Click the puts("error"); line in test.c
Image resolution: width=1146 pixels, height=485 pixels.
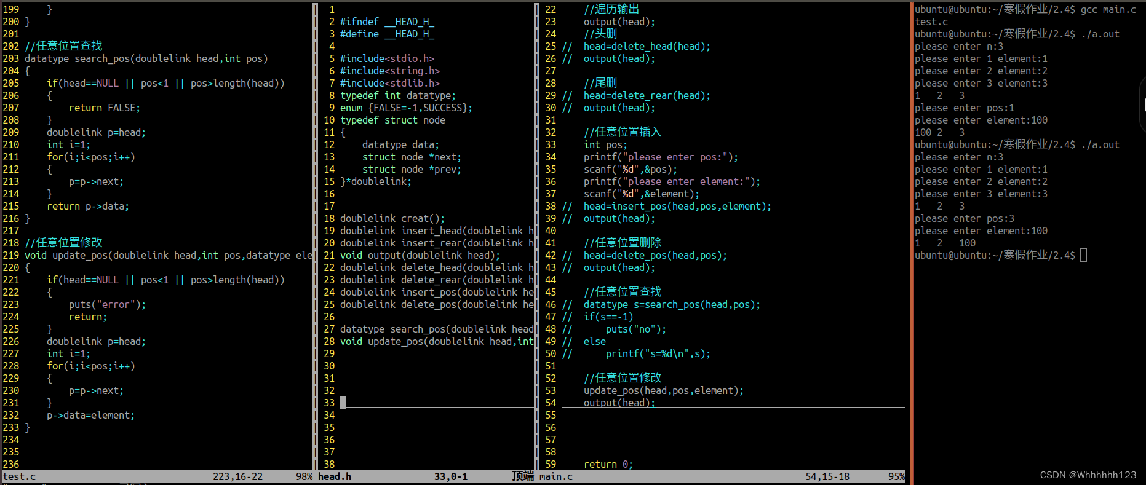click(108, 304)
